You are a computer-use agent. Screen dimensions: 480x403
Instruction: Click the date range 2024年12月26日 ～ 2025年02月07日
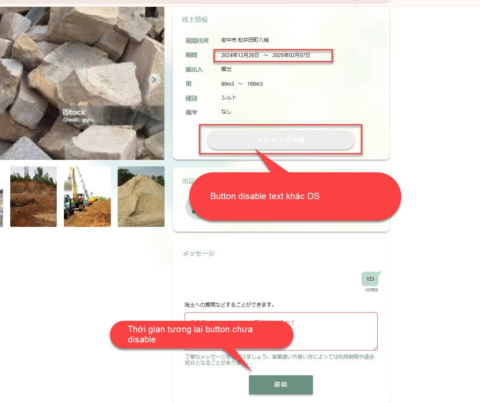pyautogui.click(x=266, y=55)
